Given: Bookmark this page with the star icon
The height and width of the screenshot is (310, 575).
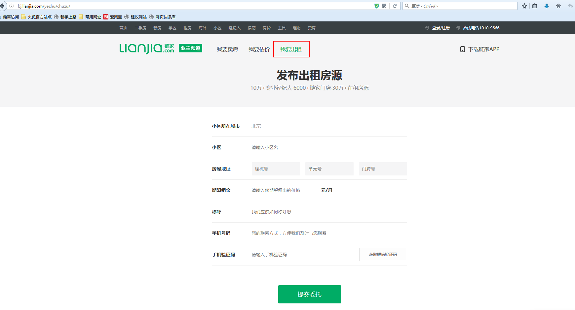Looking at the screenshot, I should coord(524,6).
